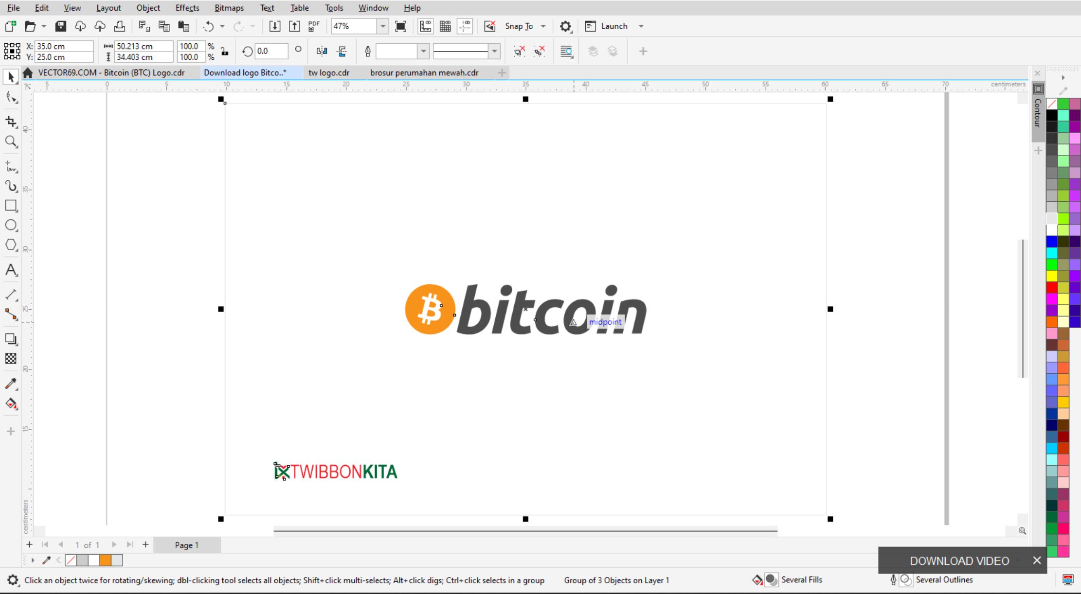The image size is (1081, 594).
Task: Select the Page 1 tab
Action: tap(187, 545)
